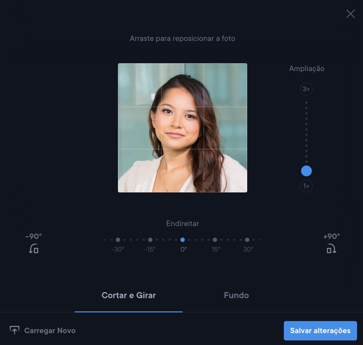Viewport: 363px width, 345px height.
Task: Click the +90° label text
Action: 331,236
